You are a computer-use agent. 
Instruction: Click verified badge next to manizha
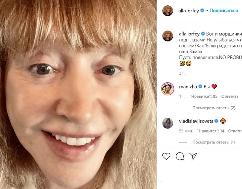(x=200, y=87)
